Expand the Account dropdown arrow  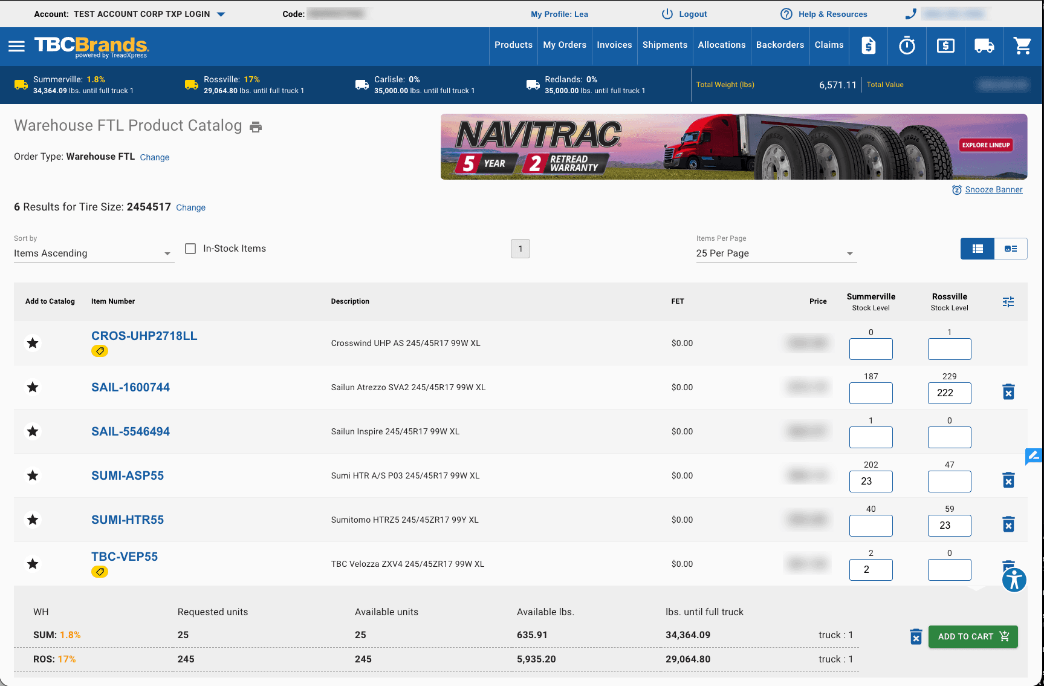pos(221,15)
